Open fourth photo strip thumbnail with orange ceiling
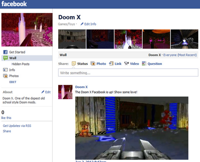 [x=156, y=39]
